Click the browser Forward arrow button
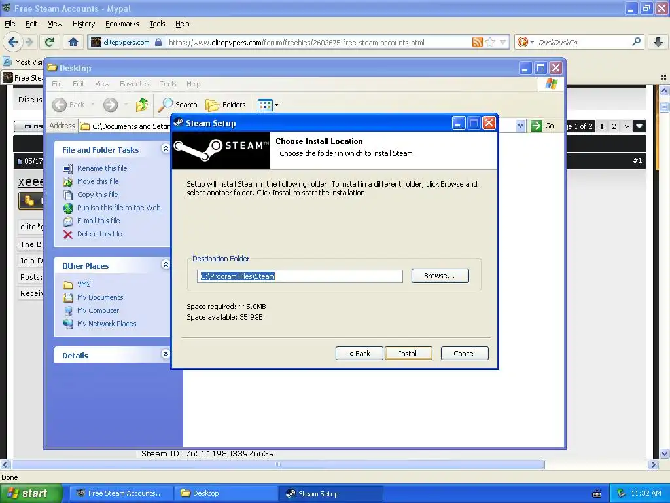The width and height of the screenshot is (670, 503). [29, 42]
